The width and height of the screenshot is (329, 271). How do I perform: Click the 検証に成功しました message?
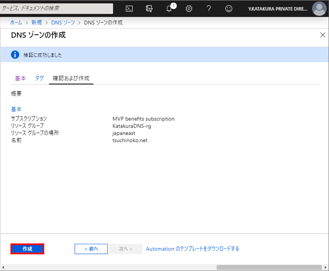[43, 55]
